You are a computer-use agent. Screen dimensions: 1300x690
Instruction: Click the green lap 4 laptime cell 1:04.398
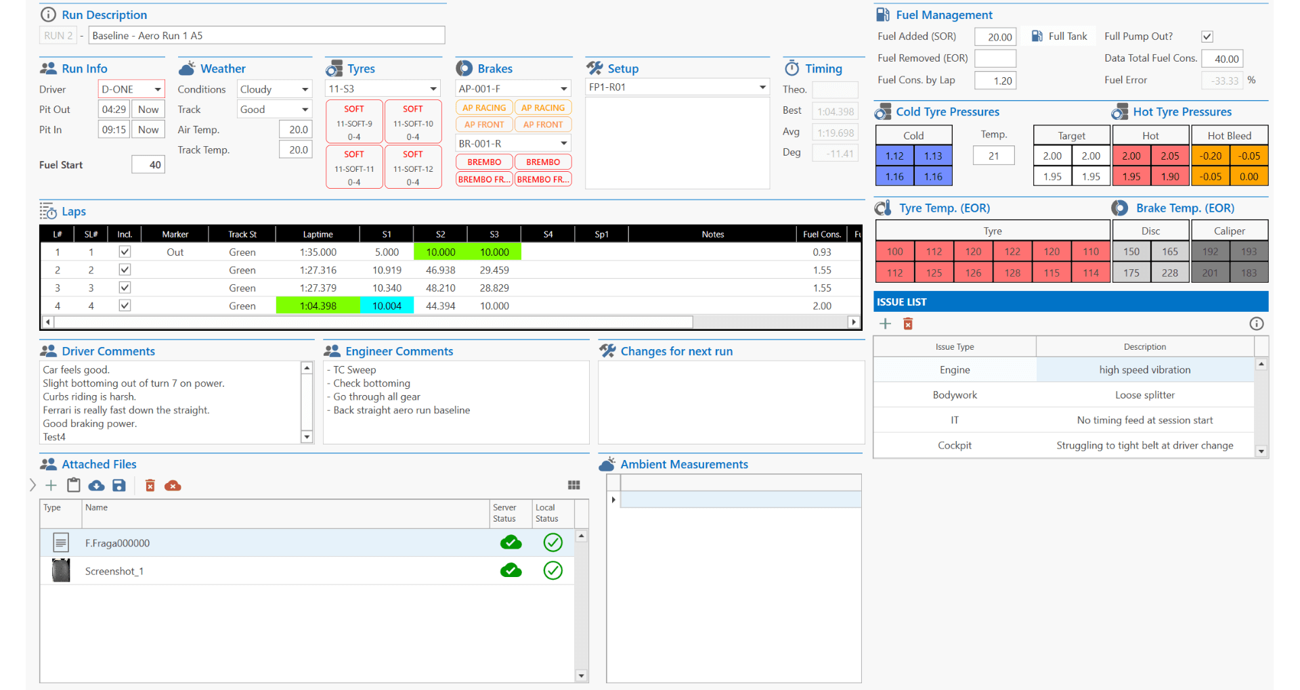tap(318, 306)
